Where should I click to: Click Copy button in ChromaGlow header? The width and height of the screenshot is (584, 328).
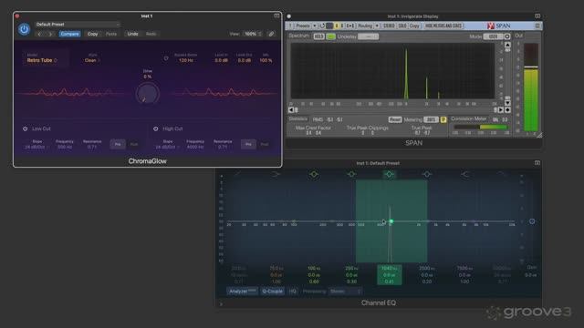coord(92,34)
